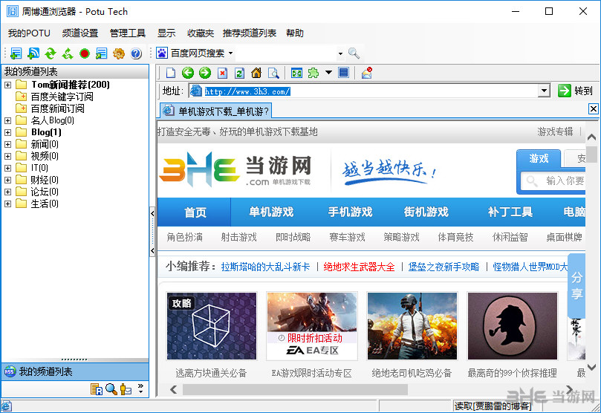The image size is (601, 413).
Task: Click the blue text lines page icon
Action: pyautogui.click(x=343, y=72)
